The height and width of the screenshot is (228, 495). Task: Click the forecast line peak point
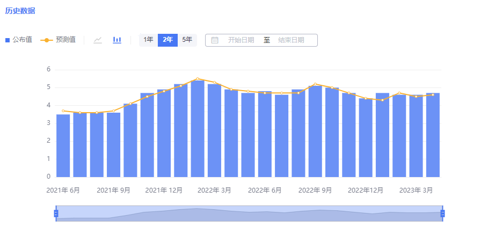click(198, 79)
